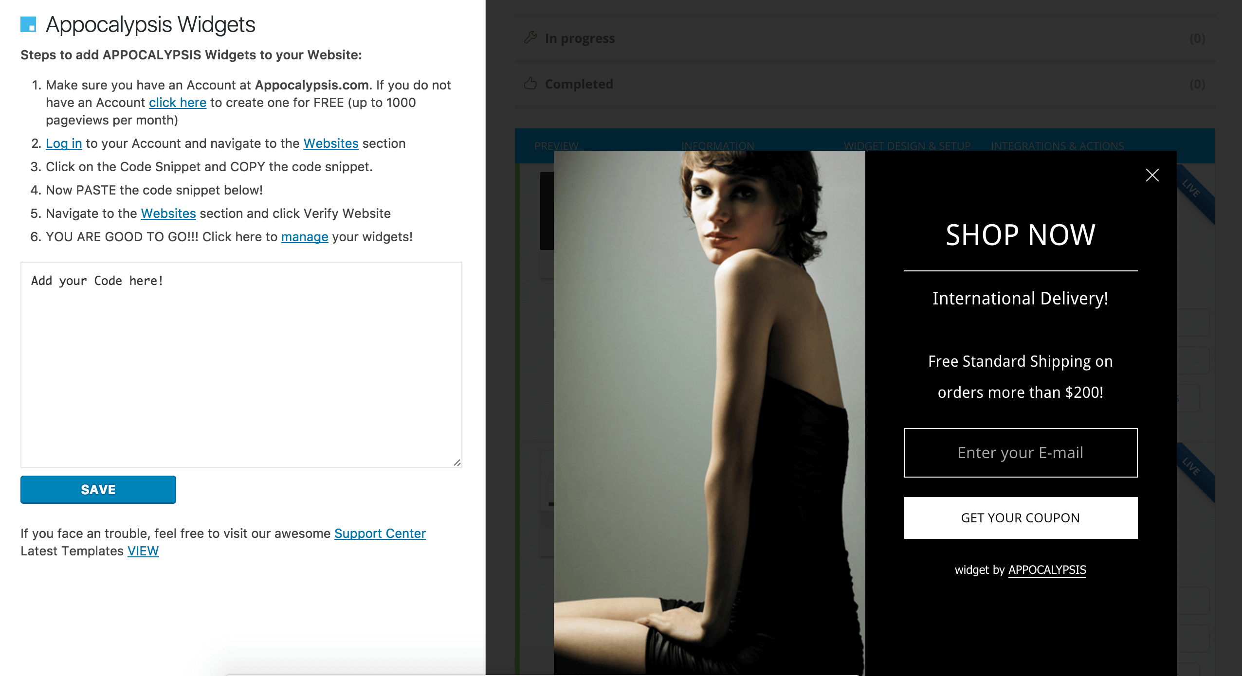The width and height of the screenshot is (1242, 676).
Task: Open the 'click here' account creation link
Action: click(x=178, y=103)
